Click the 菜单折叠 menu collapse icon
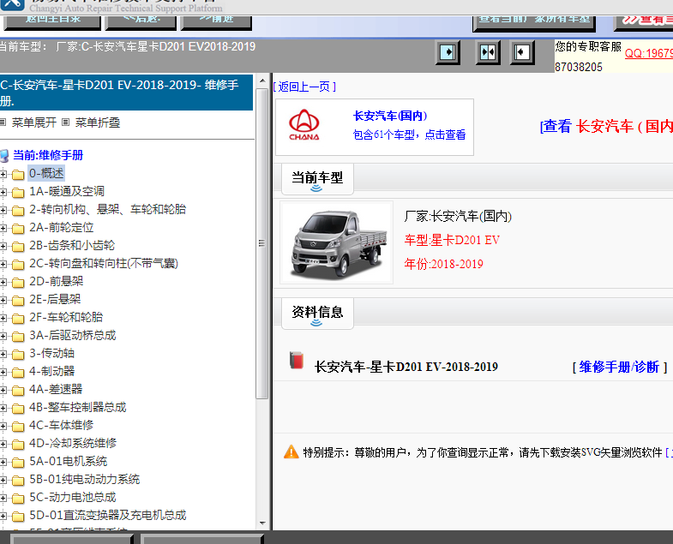673x544 pixels. pyautogui.click(x=65, y=123)
